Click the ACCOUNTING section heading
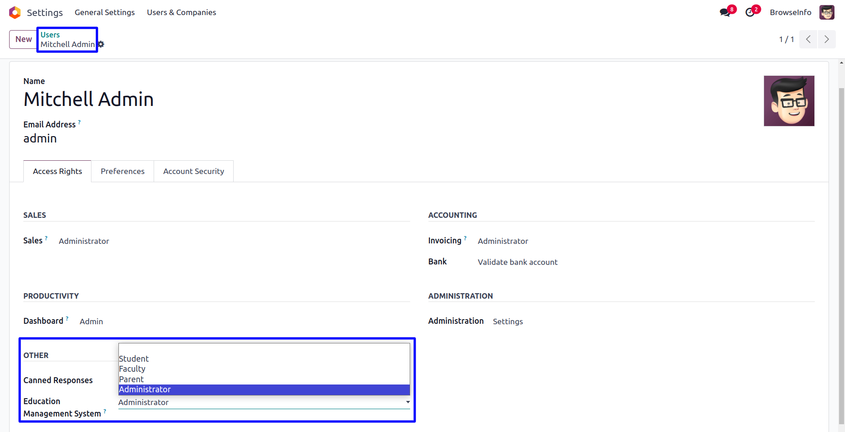Viewport: 845px width, 432px height. (453, 215)
